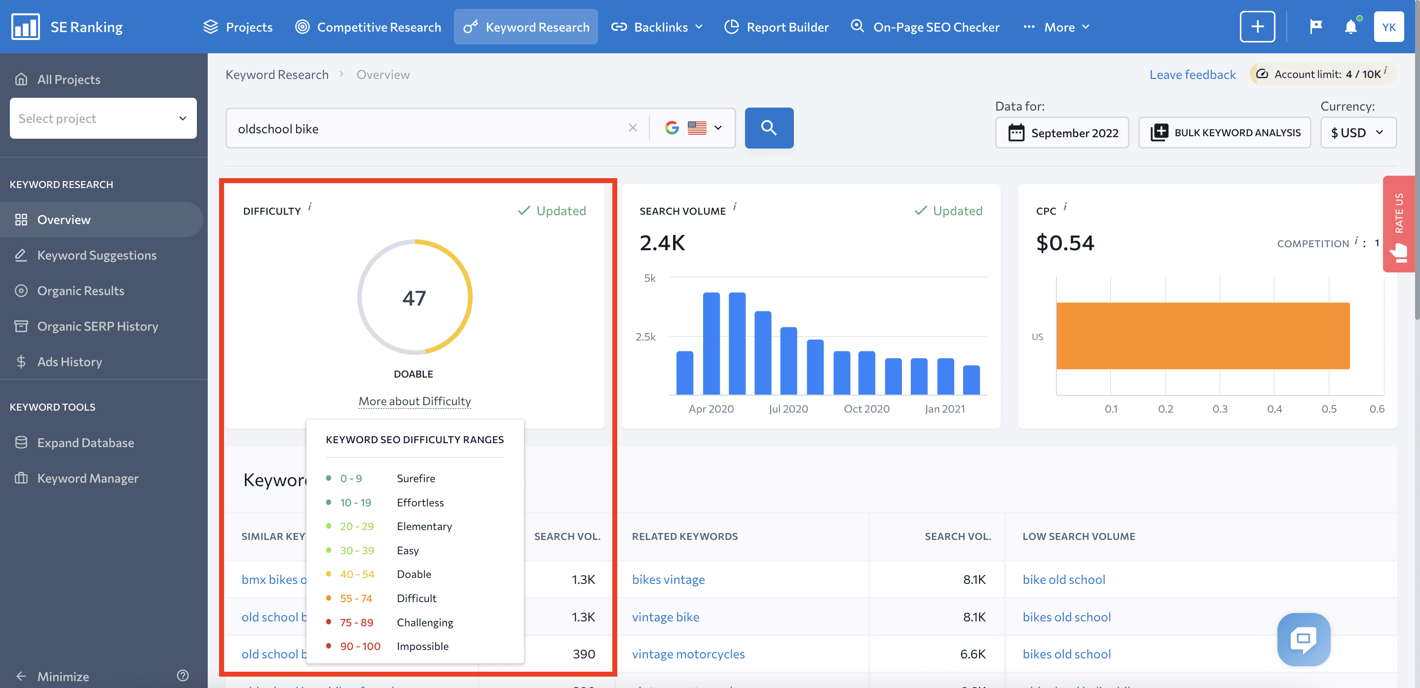Viewport: 1420px width, 688px height.
Task: Expand the Select project dropdown
Action: (103, 117)
